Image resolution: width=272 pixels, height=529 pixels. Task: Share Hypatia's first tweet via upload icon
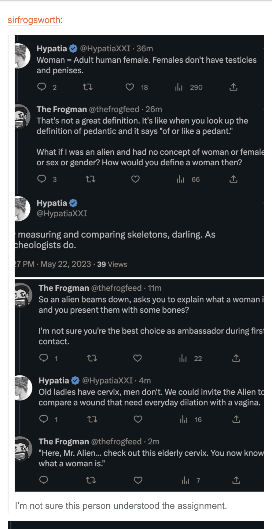[234, 87]
